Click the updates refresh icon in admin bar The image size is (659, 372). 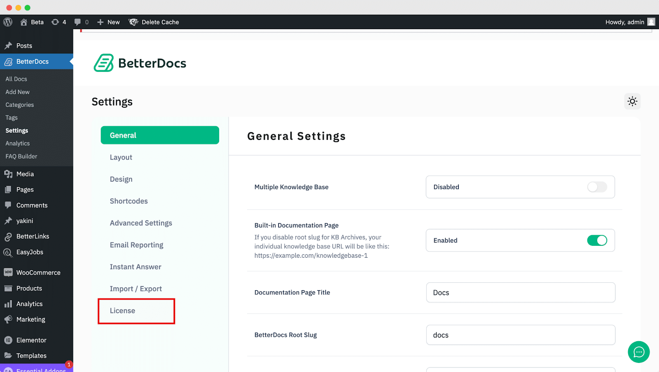(56, 22)
